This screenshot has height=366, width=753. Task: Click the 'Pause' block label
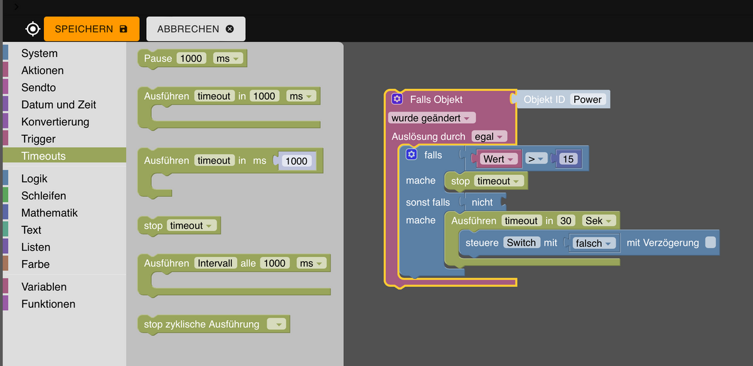click(158, 58)
